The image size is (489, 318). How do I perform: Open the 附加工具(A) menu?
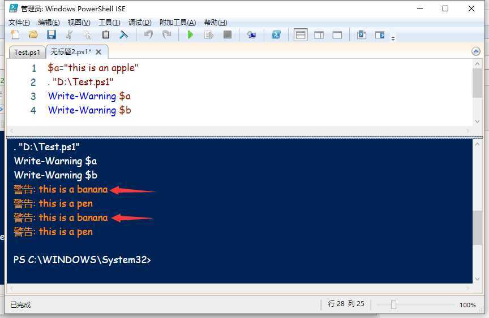point(178,23)
